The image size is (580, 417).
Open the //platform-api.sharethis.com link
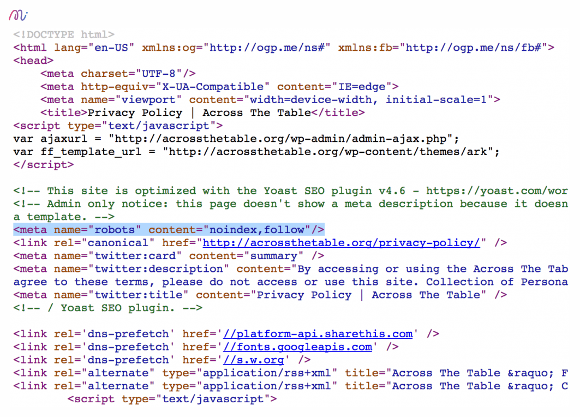318,333
